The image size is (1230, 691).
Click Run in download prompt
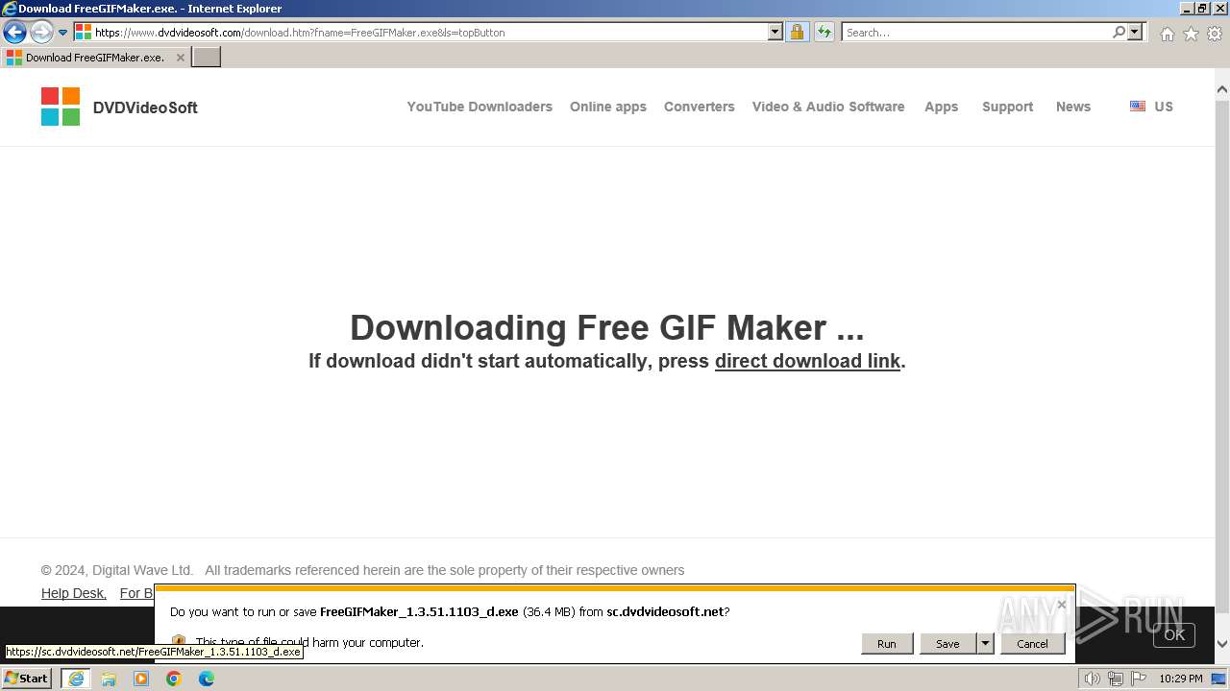887,644
